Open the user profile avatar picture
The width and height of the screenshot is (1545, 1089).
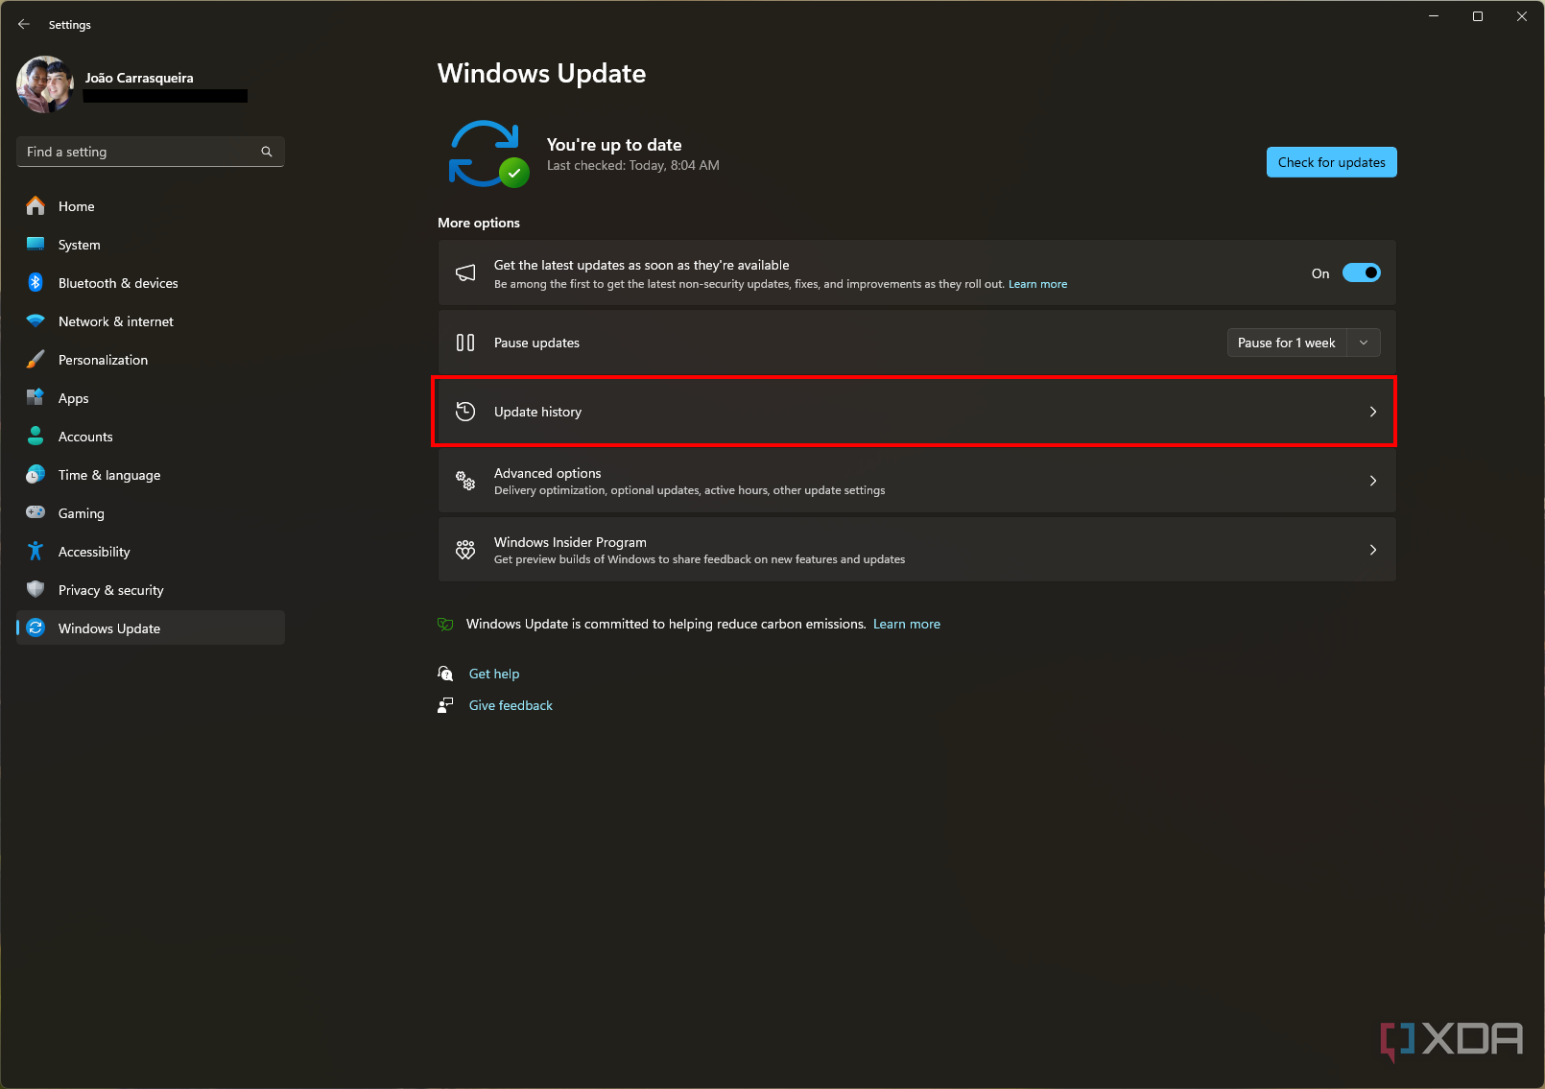tap(45, 84)
